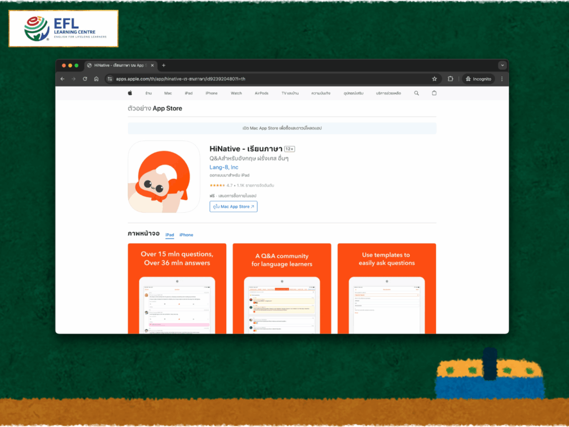Viewport: 569px width, 427px height.
Task: Open the อุปกรณ์เสริม nav item
Action: (353, 93)
